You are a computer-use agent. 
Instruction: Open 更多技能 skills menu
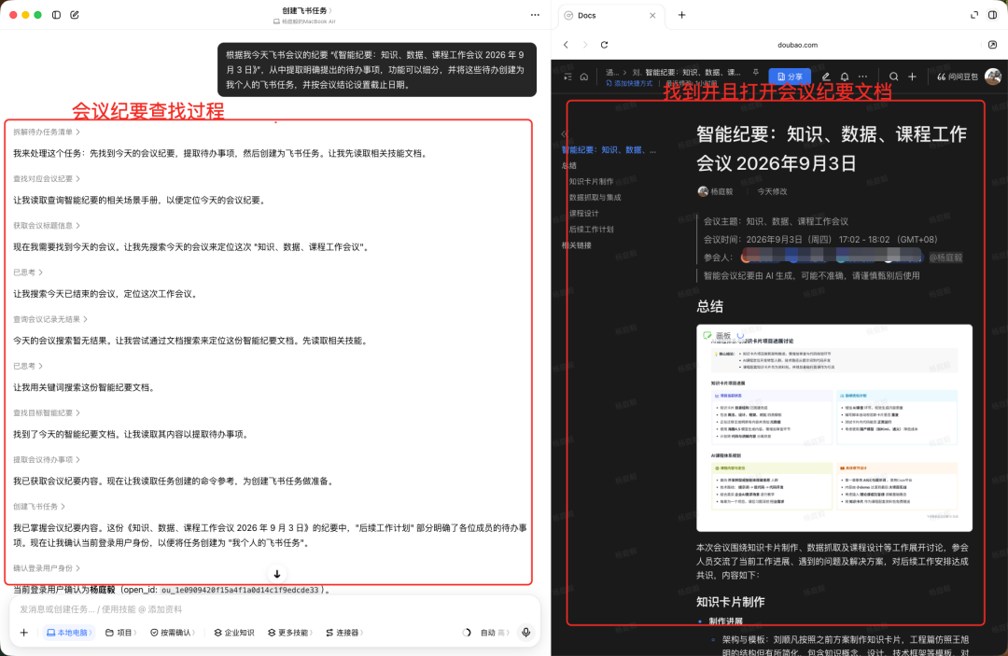point(290,633)
